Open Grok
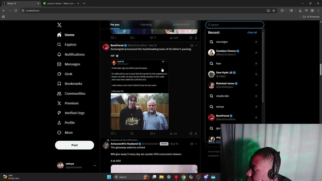This screenshot has width=322, height=181. [x=65, y=74]
